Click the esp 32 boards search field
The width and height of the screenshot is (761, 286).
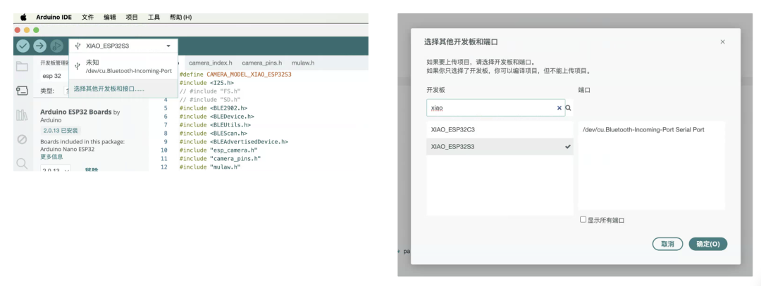54,76
